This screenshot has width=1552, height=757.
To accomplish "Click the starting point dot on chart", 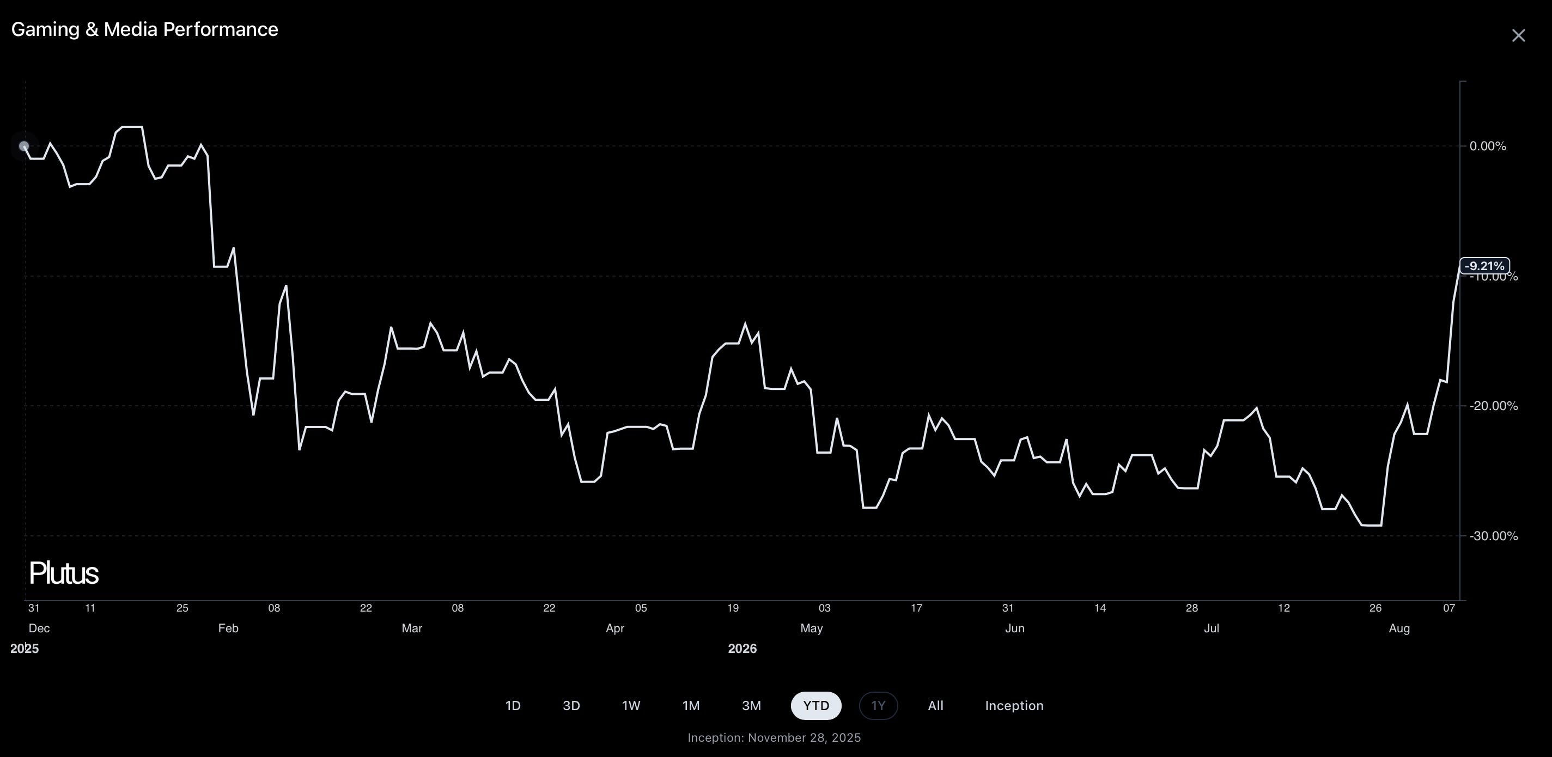I will coord(24,146).
